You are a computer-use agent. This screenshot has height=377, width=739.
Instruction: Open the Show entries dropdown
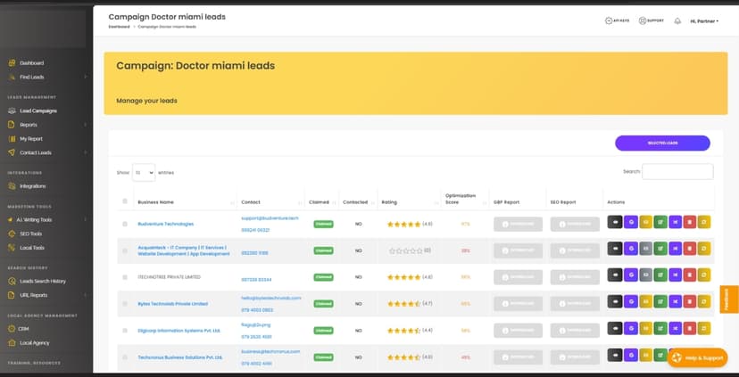coord(144,173)
